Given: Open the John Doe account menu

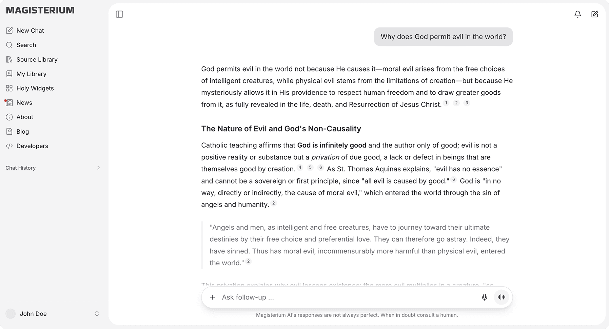Looking at the screenshot, I should (x=53, y=314).
